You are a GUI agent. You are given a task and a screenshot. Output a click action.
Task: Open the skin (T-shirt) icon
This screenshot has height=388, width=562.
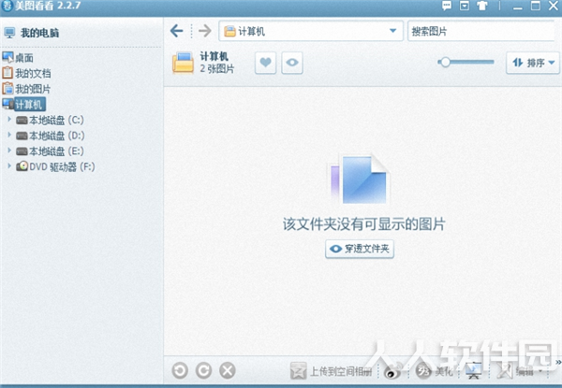click(x=482, y=6)
